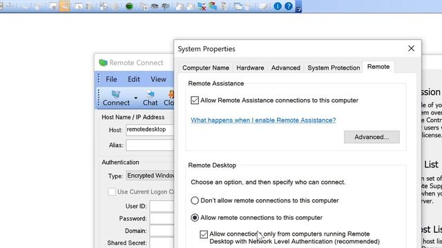Open the authentication Type combo box
The width and height of the screenshot is (442, 248).
(150, 176)
